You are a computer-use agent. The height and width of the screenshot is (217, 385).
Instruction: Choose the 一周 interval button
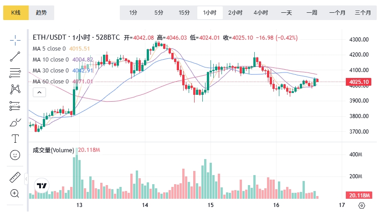312,13
